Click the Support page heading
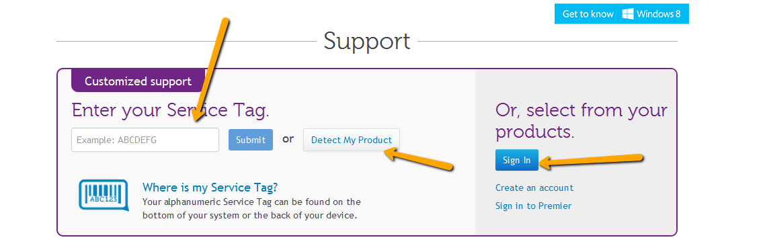The width and height of the screenshot is (763, 252). (367, 41)
